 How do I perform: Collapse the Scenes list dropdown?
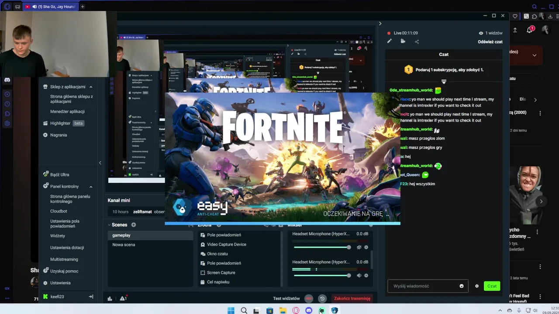(109, 225)
